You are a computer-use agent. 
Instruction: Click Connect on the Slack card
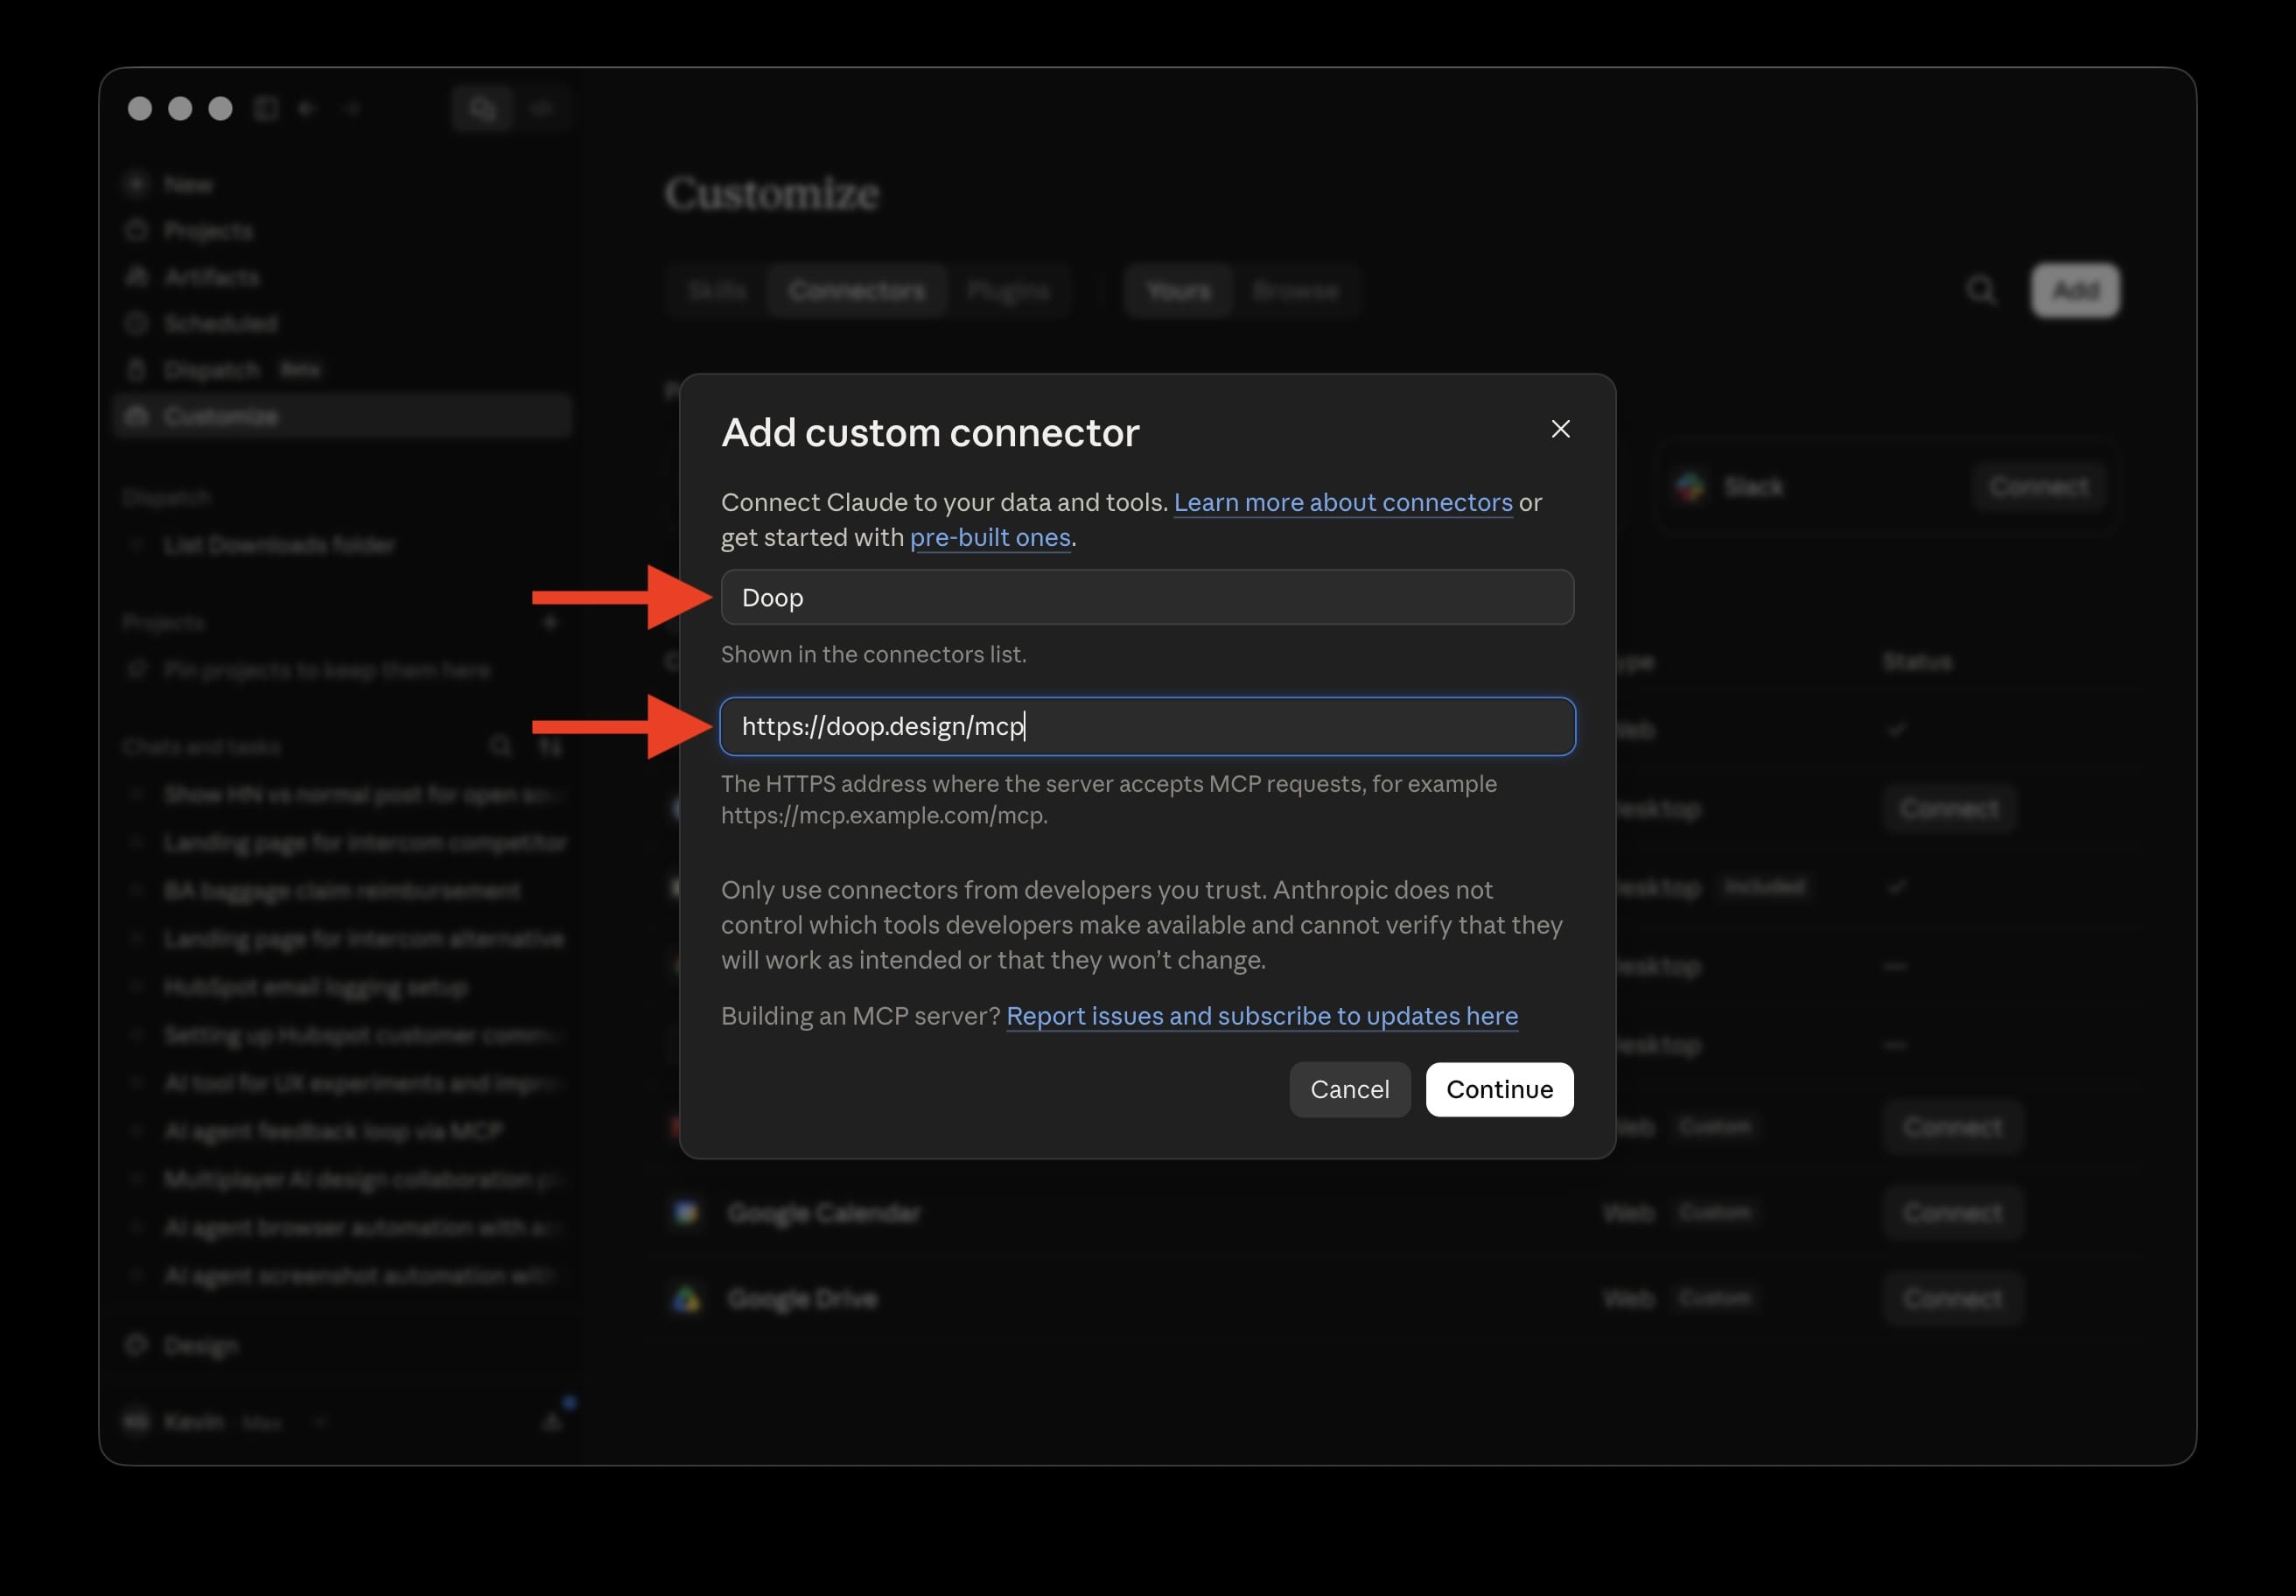2038,486
